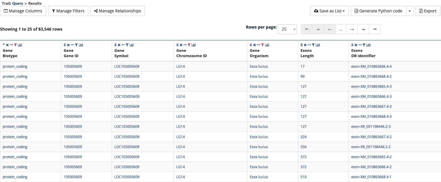
Task: Click exon length value 324
Action: [304, 137]
